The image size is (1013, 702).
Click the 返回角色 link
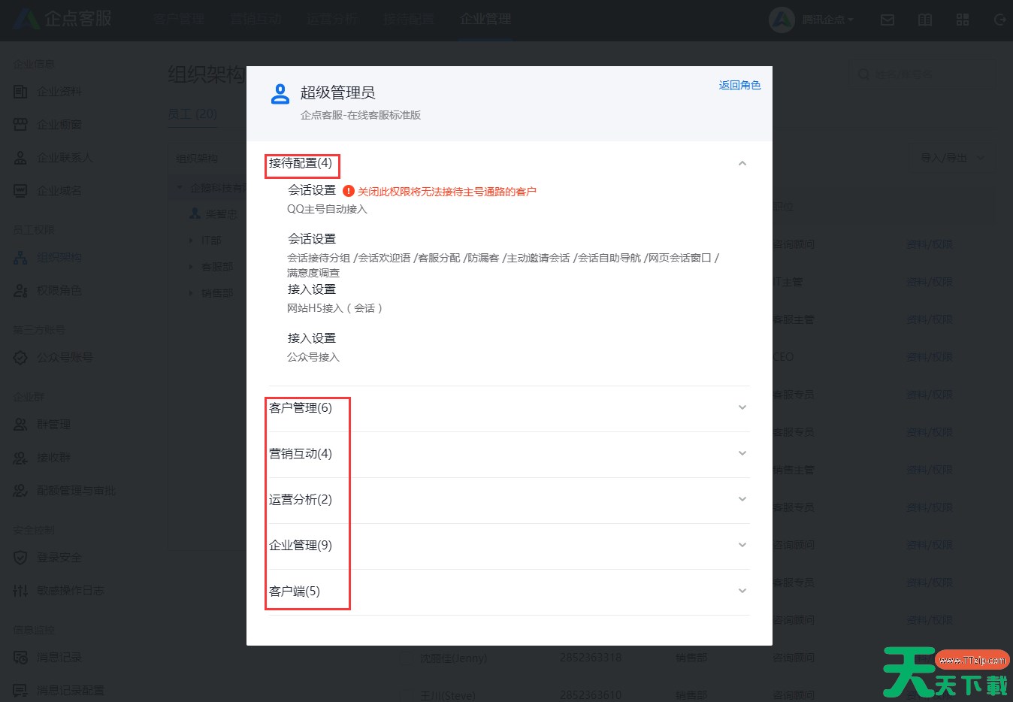739,85
